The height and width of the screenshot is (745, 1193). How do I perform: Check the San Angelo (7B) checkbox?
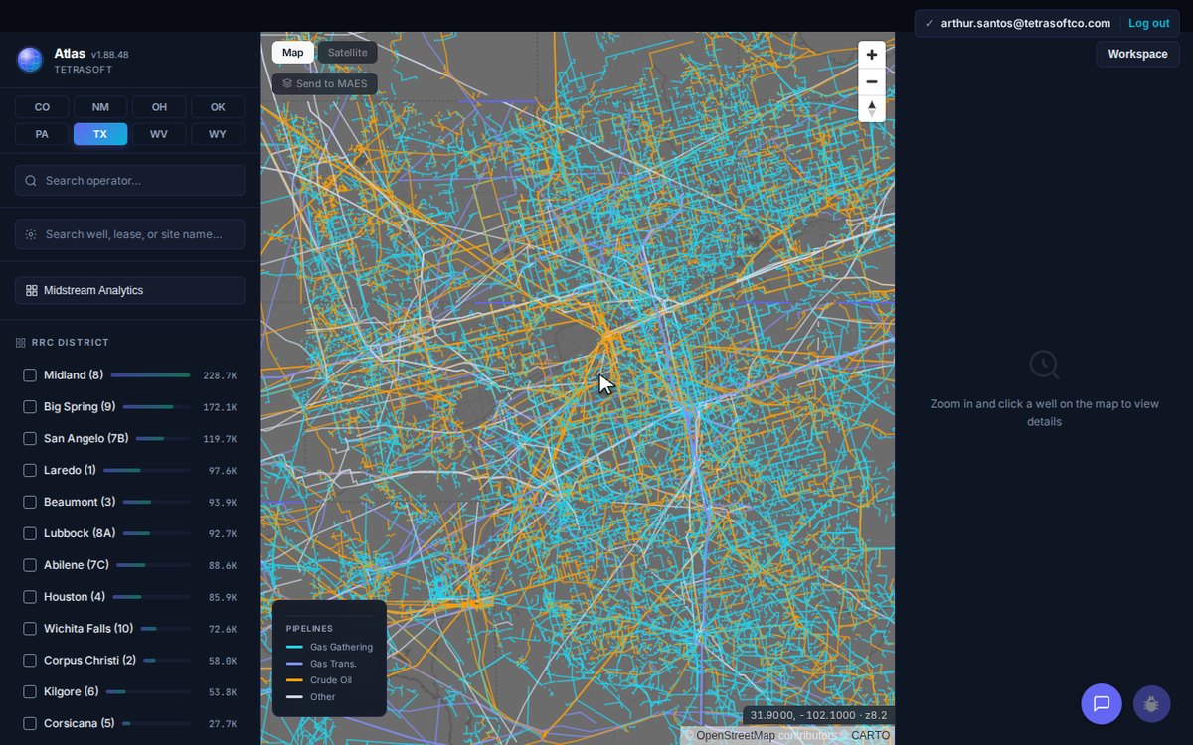click(x=30, y=439)
